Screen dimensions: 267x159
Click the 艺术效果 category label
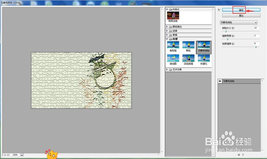pyautogui.click(x=177, y=69)
